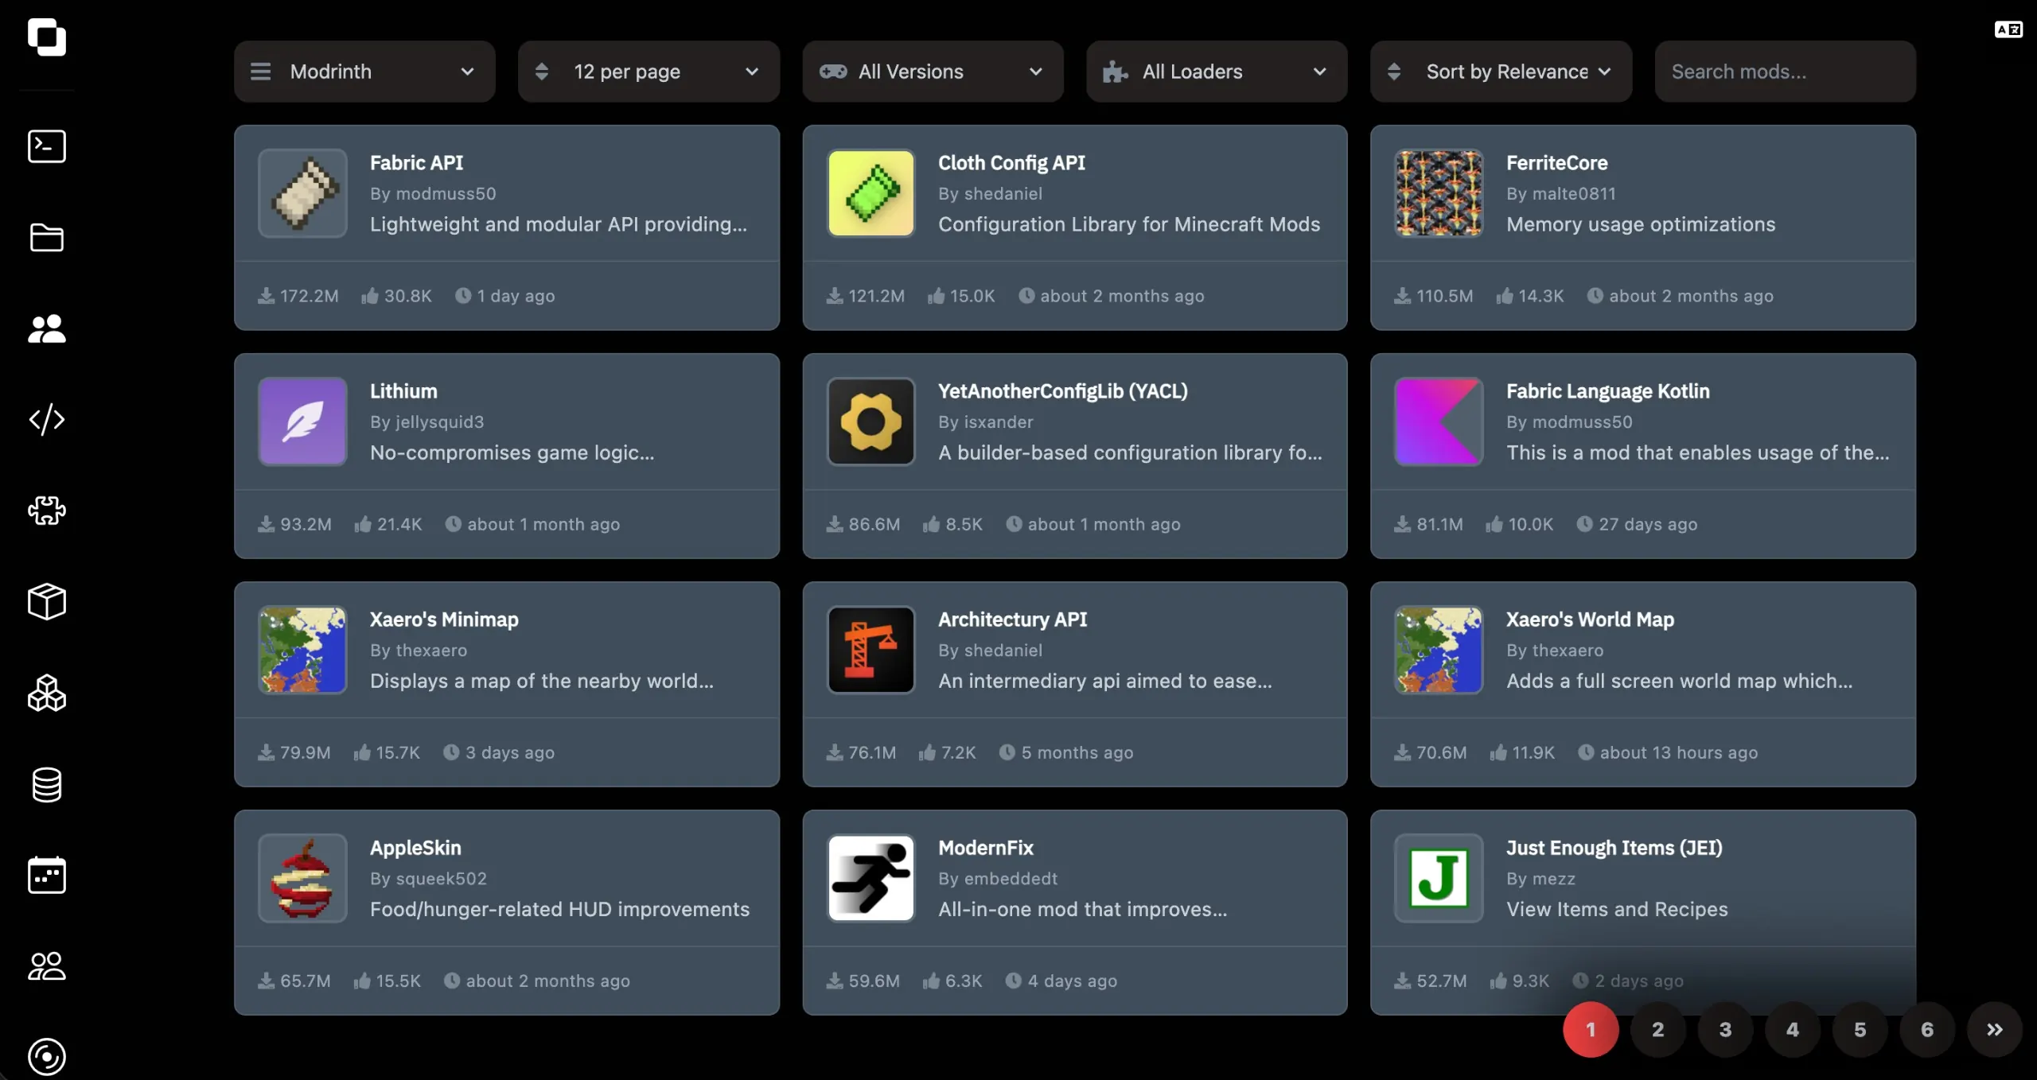The height and width of the screenshot is (1080, 2037).
Task: Click the app logo at sidebar top
Action: pyautogui.click(x=46, y=37)
